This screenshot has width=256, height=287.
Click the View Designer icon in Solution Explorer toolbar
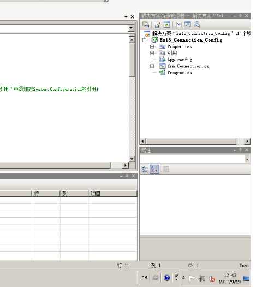point(187,25)
